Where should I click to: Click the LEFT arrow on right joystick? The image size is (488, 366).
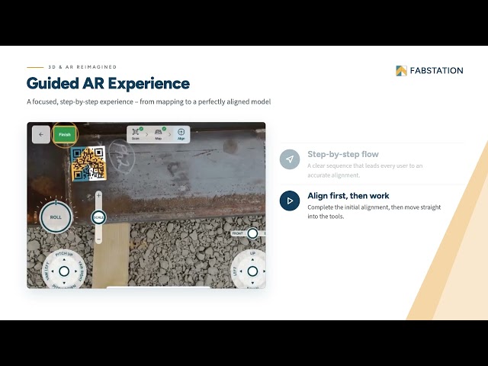[241, 271]
